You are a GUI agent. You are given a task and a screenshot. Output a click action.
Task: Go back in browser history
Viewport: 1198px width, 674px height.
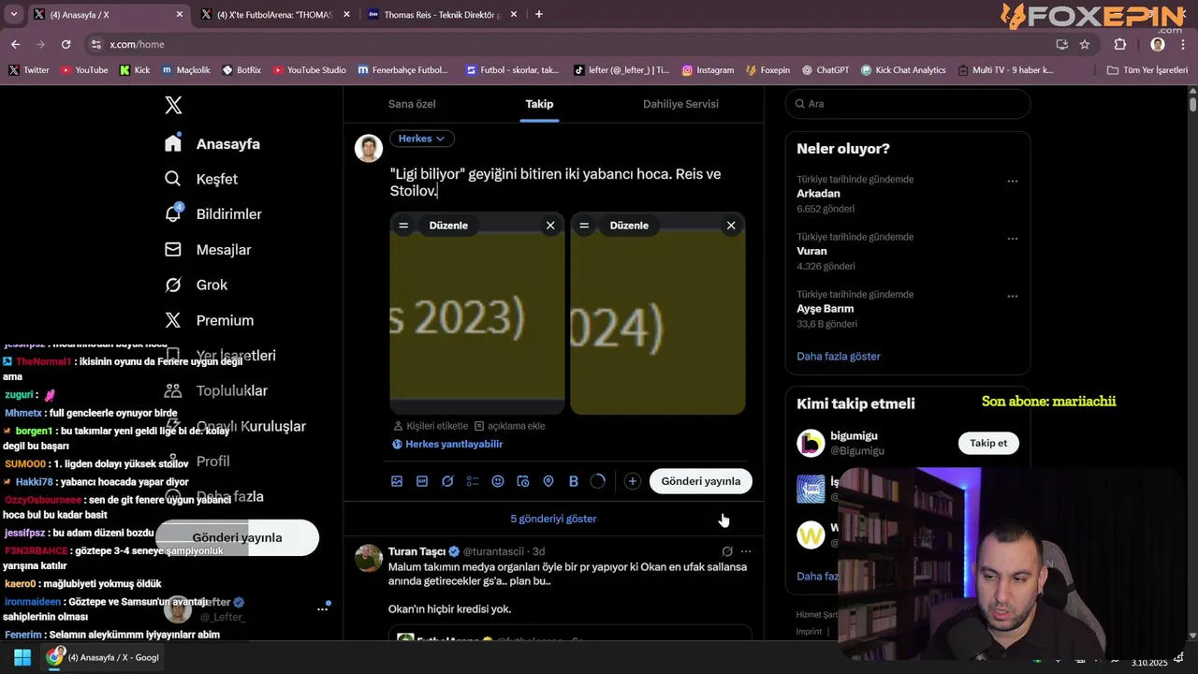tap(15, 44)
